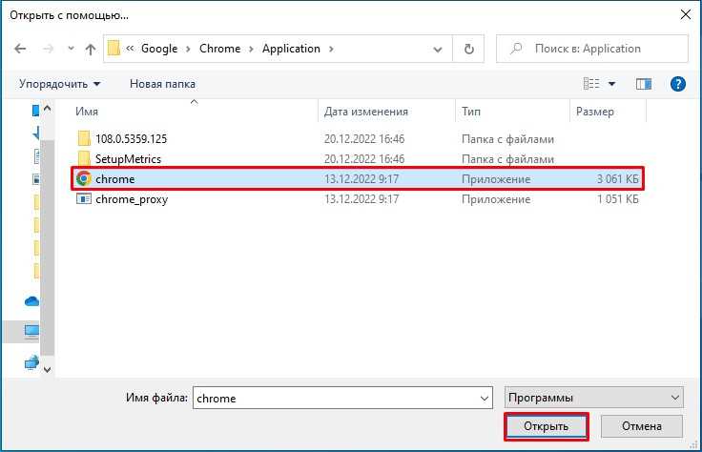
Task: Click chrome size 3 061 КБ cell
Action: tap(617, 179)
